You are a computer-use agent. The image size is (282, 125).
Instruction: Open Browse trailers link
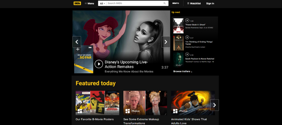pos(183,72)
